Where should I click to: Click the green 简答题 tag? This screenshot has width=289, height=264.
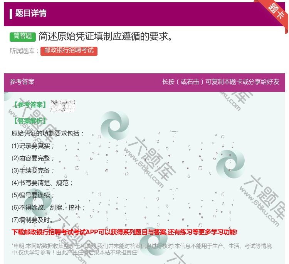coord(22,36)
